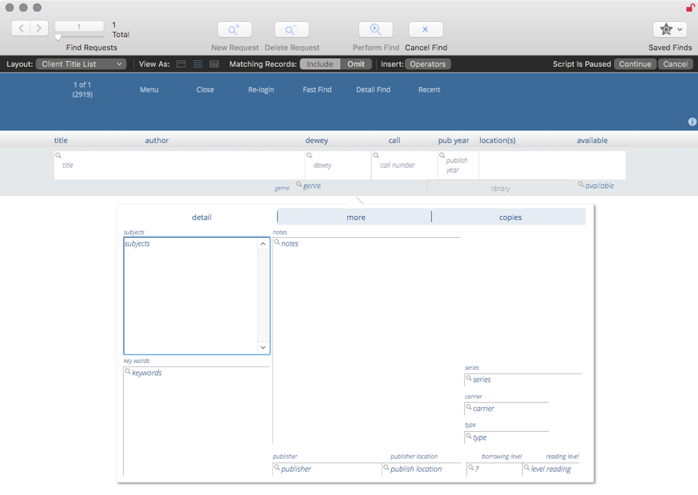Switch to Table view icon

click(x=214, y=64)
